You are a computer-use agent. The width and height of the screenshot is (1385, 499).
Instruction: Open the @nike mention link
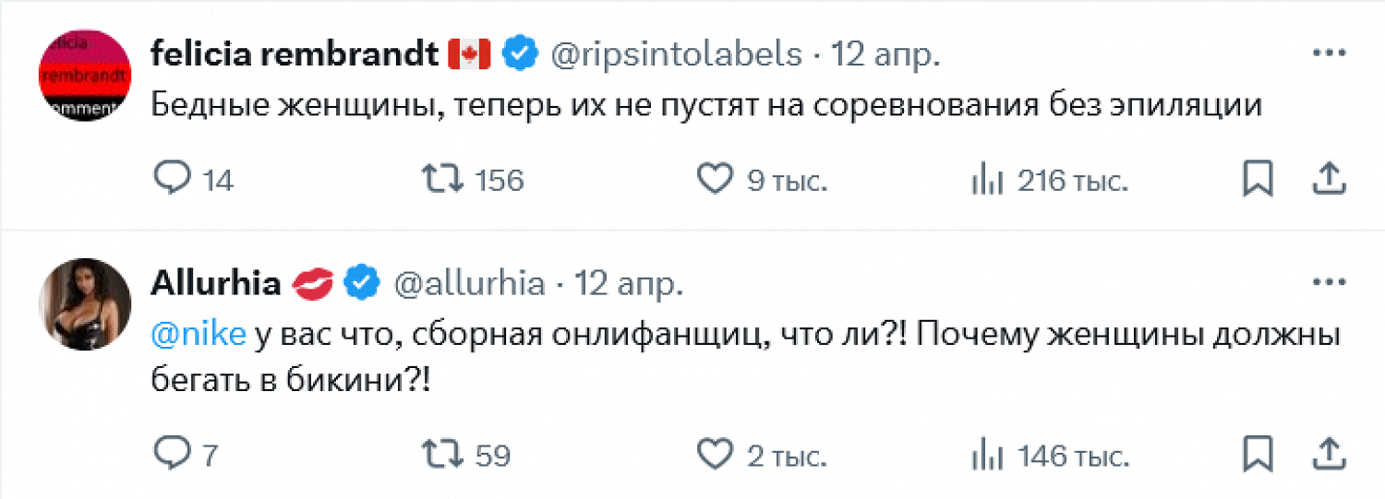(198, 333)
